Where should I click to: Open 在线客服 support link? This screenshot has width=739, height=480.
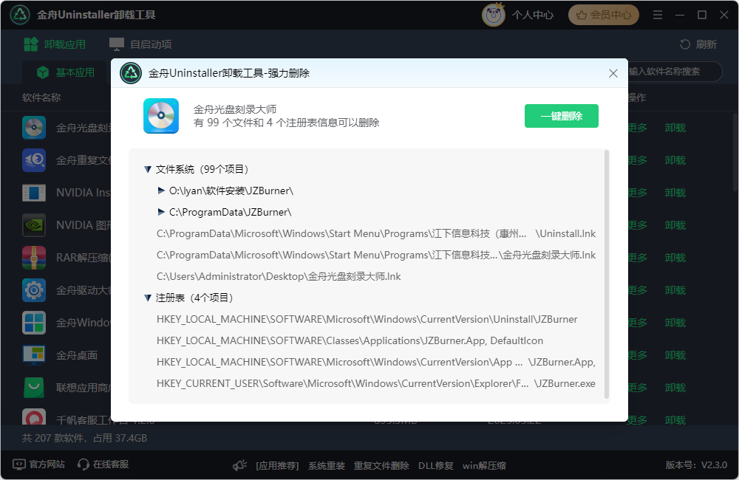click(111, 464)
